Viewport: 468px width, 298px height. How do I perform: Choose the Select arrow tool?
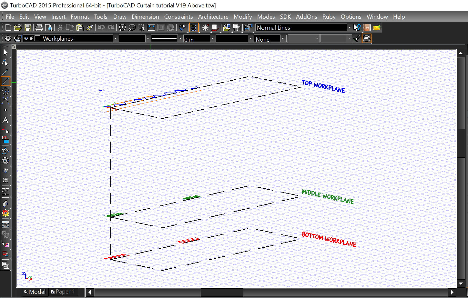click(x=5, y=53)
